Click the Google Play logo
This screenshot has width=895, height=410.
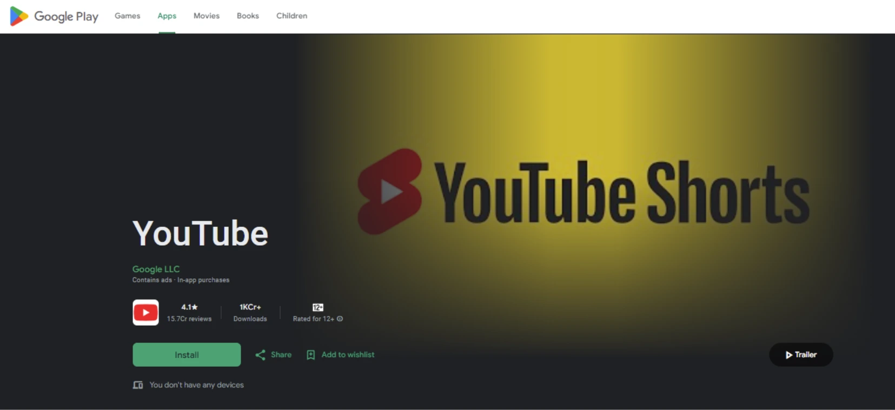point(54,16)
